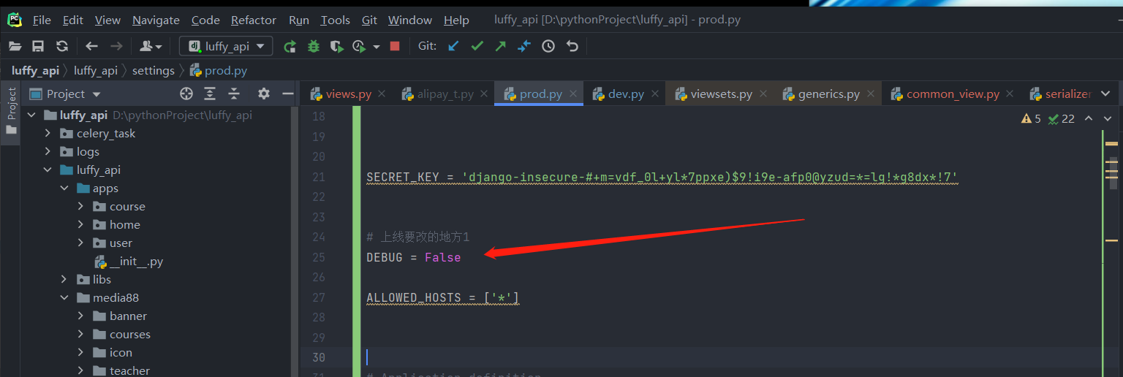This screenshot has width=1123, height=377.
Task: Click the Git fetch blue arrows icon
Action: tap(524, 46)
